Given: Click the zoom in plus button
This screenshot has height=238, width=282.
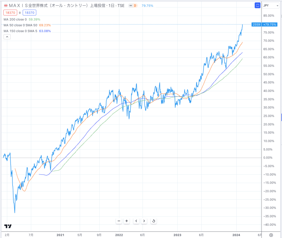Looking at the screenshot, I should click(127, 221).
